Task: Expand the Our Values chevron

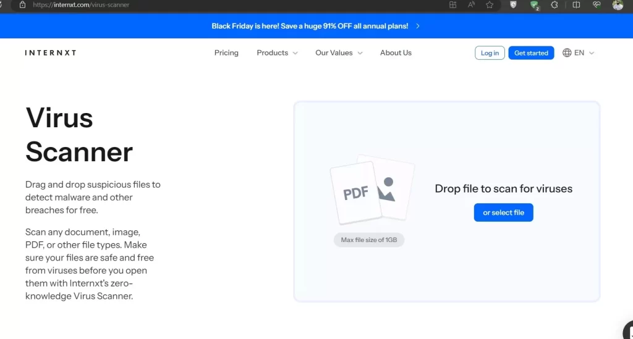Action: [x=360, y=53]
